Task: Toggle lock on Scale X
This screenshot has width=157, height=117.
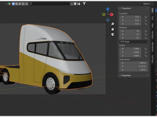Action: click(x=146, y=49)
